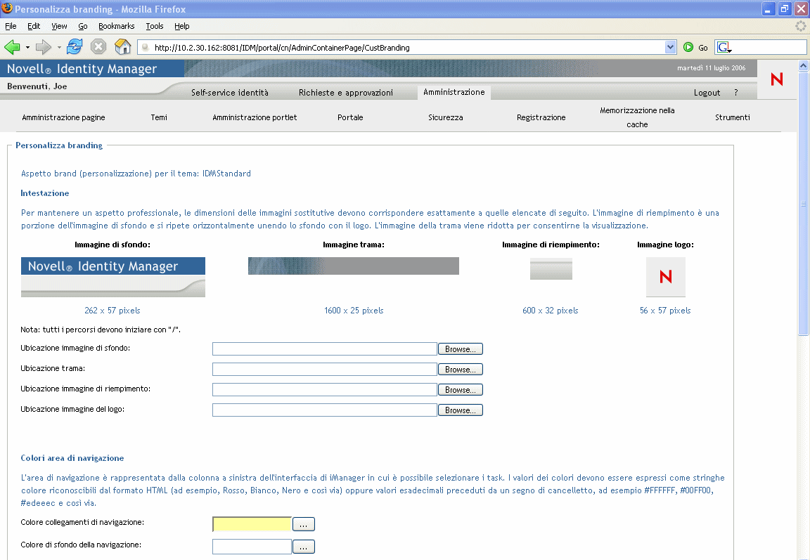Open Memorizzazione nella cache section
Image resolution: width=810 pixels, height=560 pixels.
(x=637, y=117)
